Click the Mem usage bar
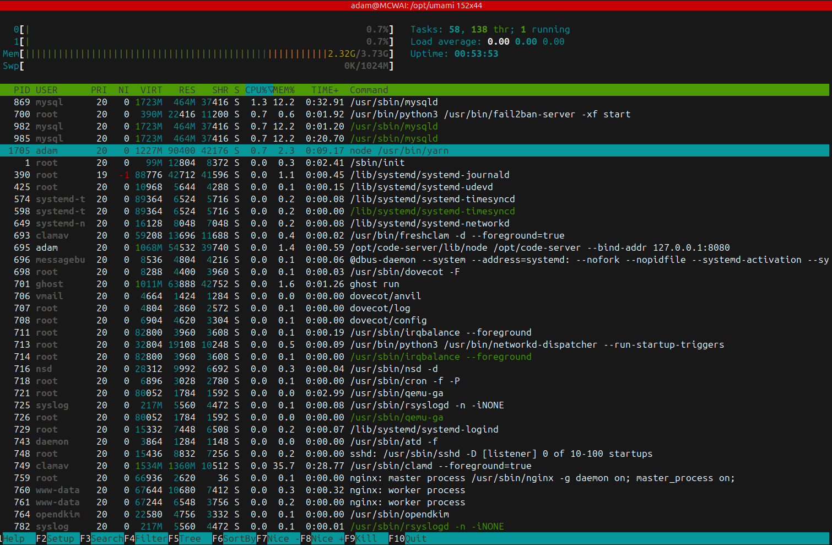This screenshot has width=832, height=545. 198,53
